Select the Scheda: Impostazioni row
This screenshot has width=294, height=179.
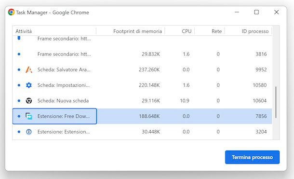click(142, 85)
